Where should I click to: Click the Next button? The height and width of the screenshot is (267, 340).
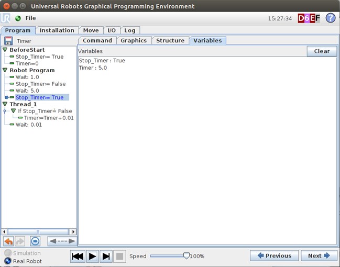click(319, 255)
